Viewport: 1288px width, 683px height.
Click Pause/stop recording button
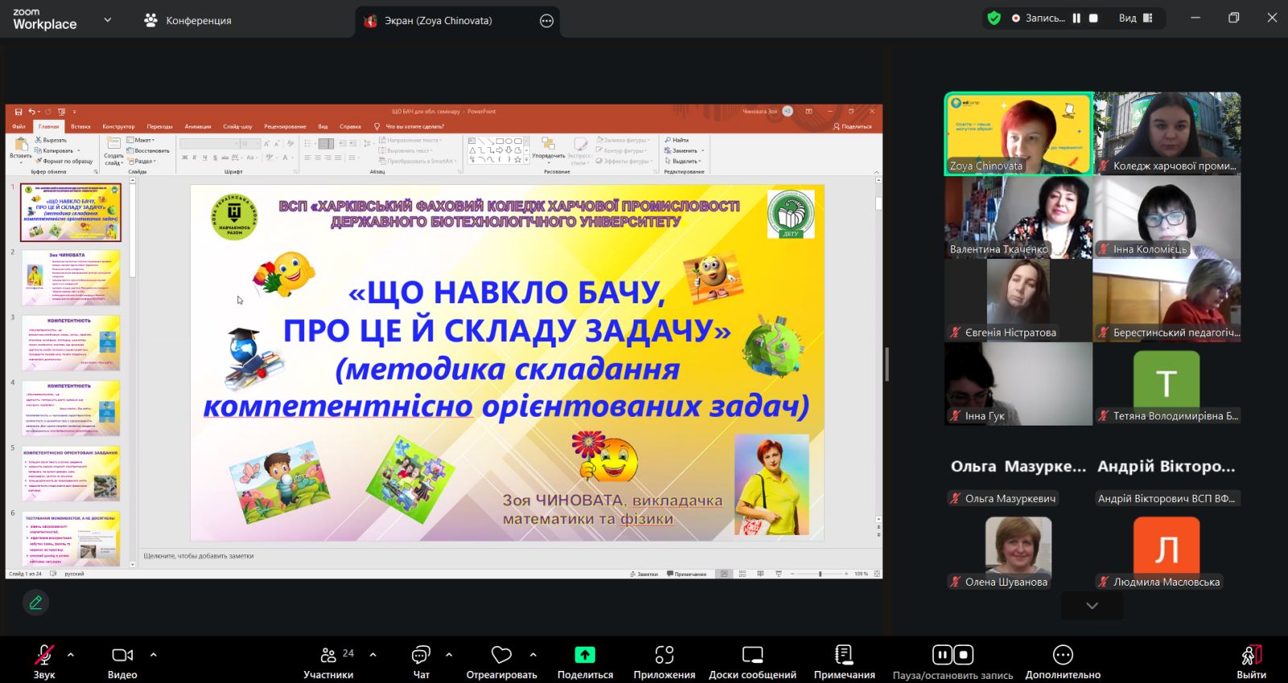click(x=952, y=662)
